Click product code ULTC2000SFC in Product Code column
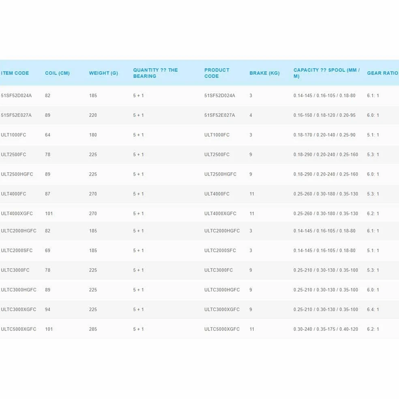This screenshot has width=399, height=399. [220, 251]
